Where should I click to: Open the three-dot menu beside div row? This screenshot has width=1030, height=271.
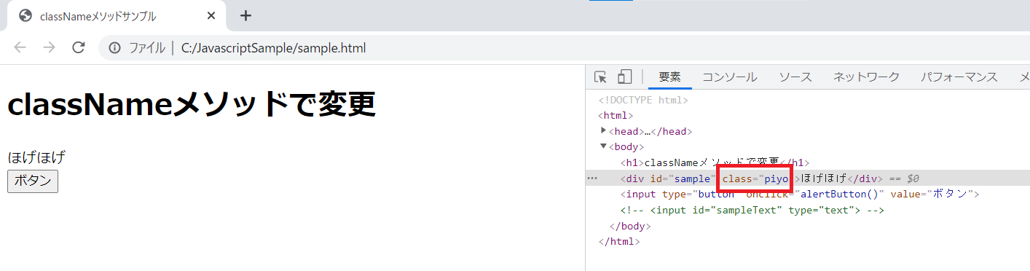592,178
